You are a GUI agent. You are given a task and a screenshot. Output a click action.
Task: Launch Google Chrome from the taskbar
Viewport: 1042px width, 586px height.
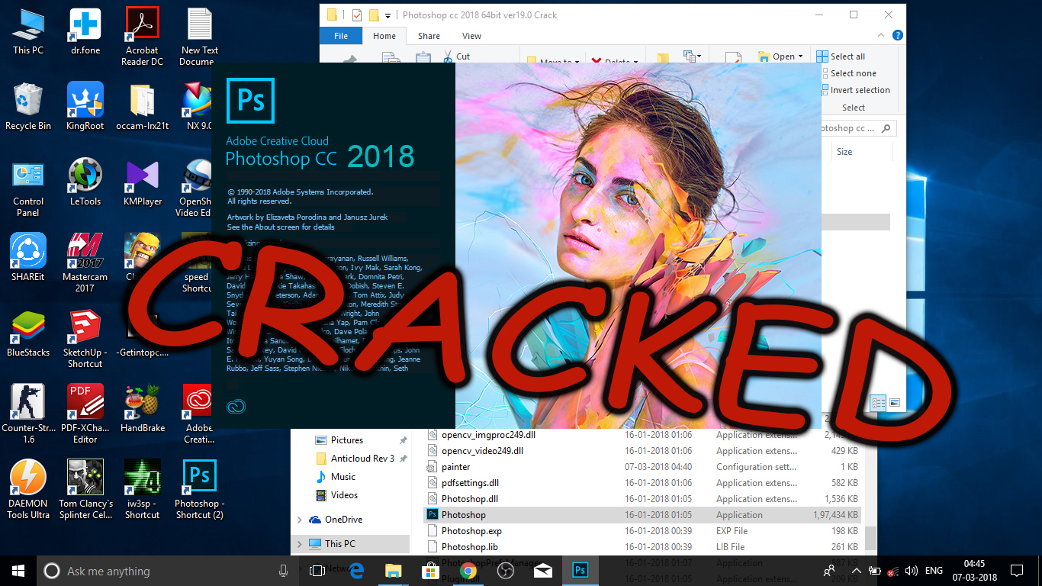(468, 571)
